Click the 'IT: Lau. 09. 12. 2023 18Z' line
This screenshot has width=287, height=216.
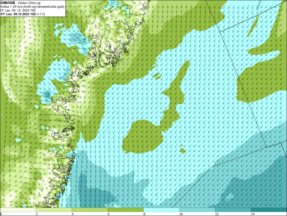18,10
